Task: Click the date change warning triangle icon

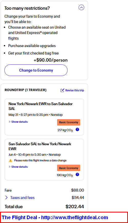Action: [10, 160]
